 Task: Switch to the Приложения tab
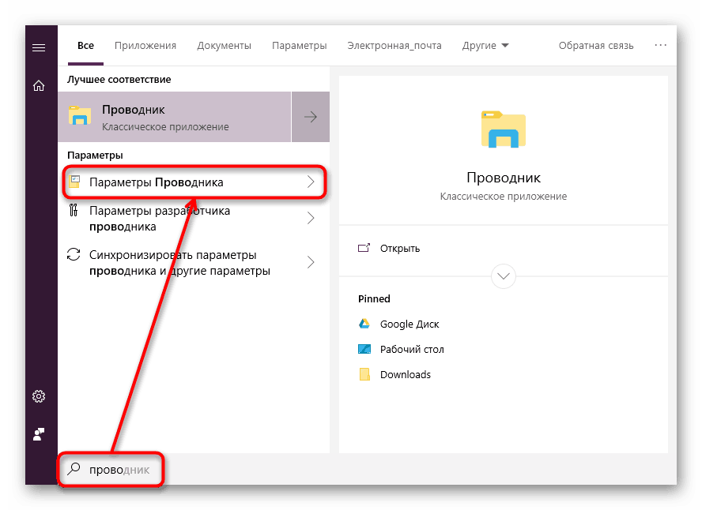click(x=145, y=46)
